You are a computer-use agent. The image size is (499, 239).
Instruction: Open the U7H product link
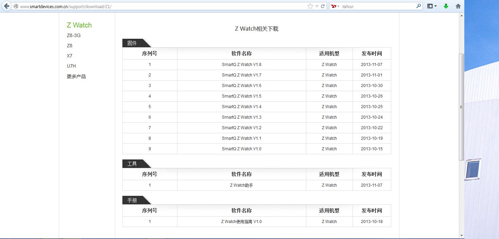71,66
